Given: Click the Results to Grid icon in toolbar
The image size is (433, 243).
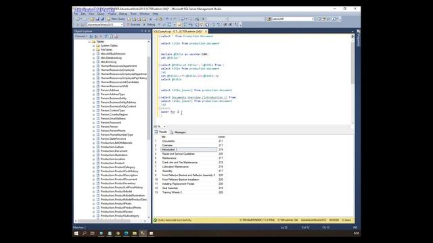Looking at the screenshot, I should tap(202, 24).
